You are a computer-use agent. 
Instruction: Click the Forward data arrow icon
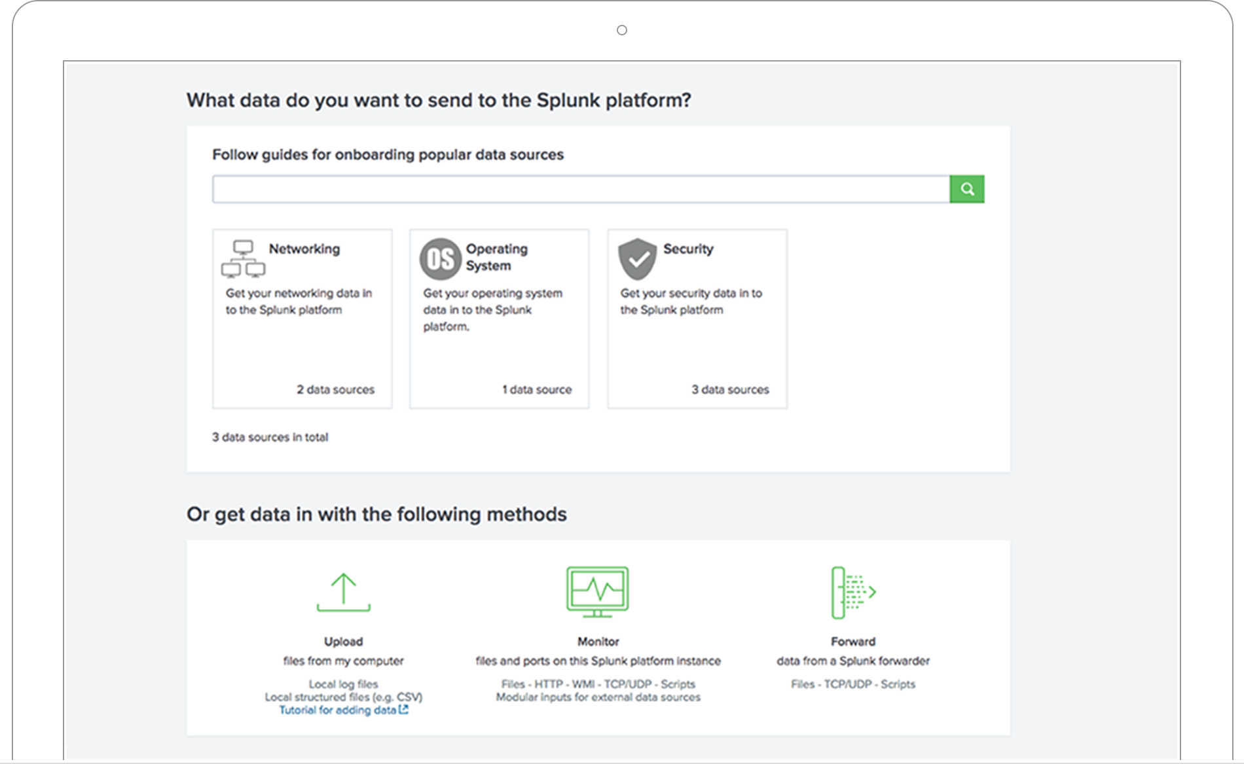point(853,593)
